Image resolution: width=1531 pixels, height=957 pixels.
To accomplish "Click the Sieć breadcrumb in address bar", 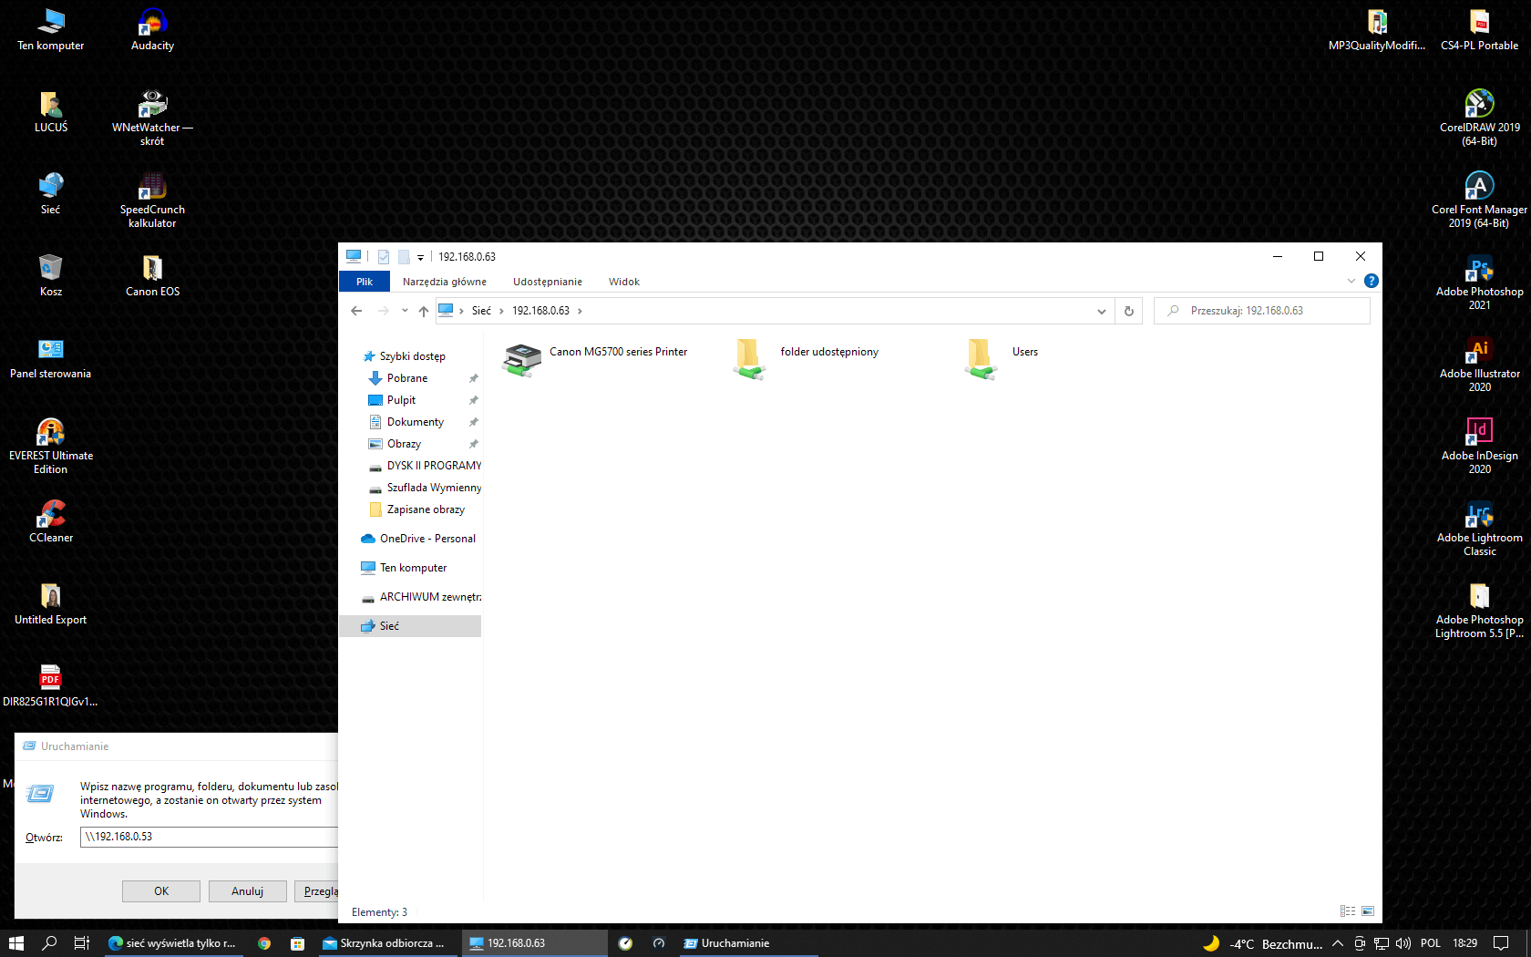I will point(481,311).
